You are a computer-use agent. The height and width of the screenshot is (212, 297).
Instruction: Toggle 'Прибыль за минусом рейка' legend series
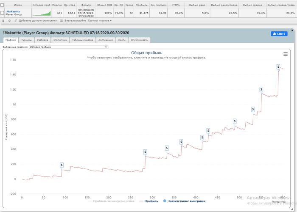111,201
